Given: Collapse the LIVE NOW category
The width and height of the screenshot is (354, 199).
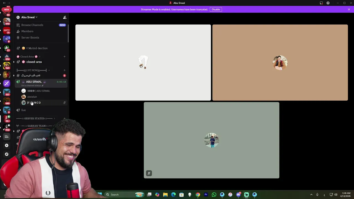Looking at the screenshot, I should pos(33,70).
